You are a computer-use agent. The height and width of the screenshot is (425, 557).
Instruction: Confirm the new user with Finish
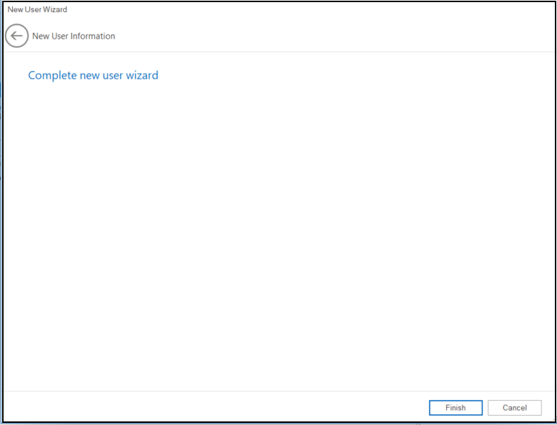[455, 408]
